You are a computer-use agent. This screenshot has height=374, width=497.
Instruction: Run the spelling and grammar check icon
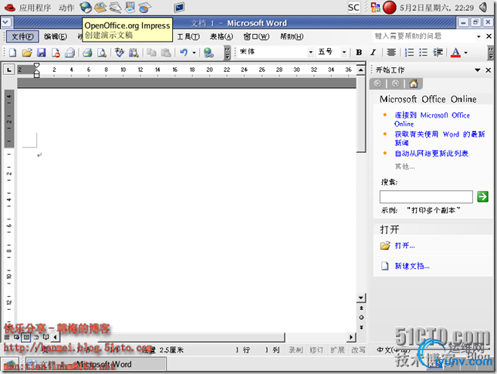click(x=120, y=53)
